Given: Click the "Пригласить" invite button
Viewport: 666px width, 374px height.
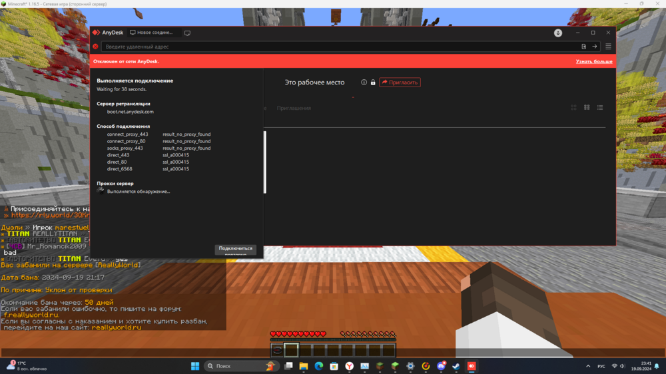Looking at the screenshot, I should (400, 83).
